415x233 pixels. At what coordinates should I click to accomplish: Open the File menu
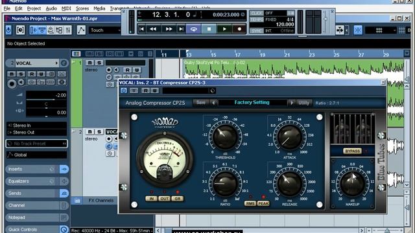(7, 8)
